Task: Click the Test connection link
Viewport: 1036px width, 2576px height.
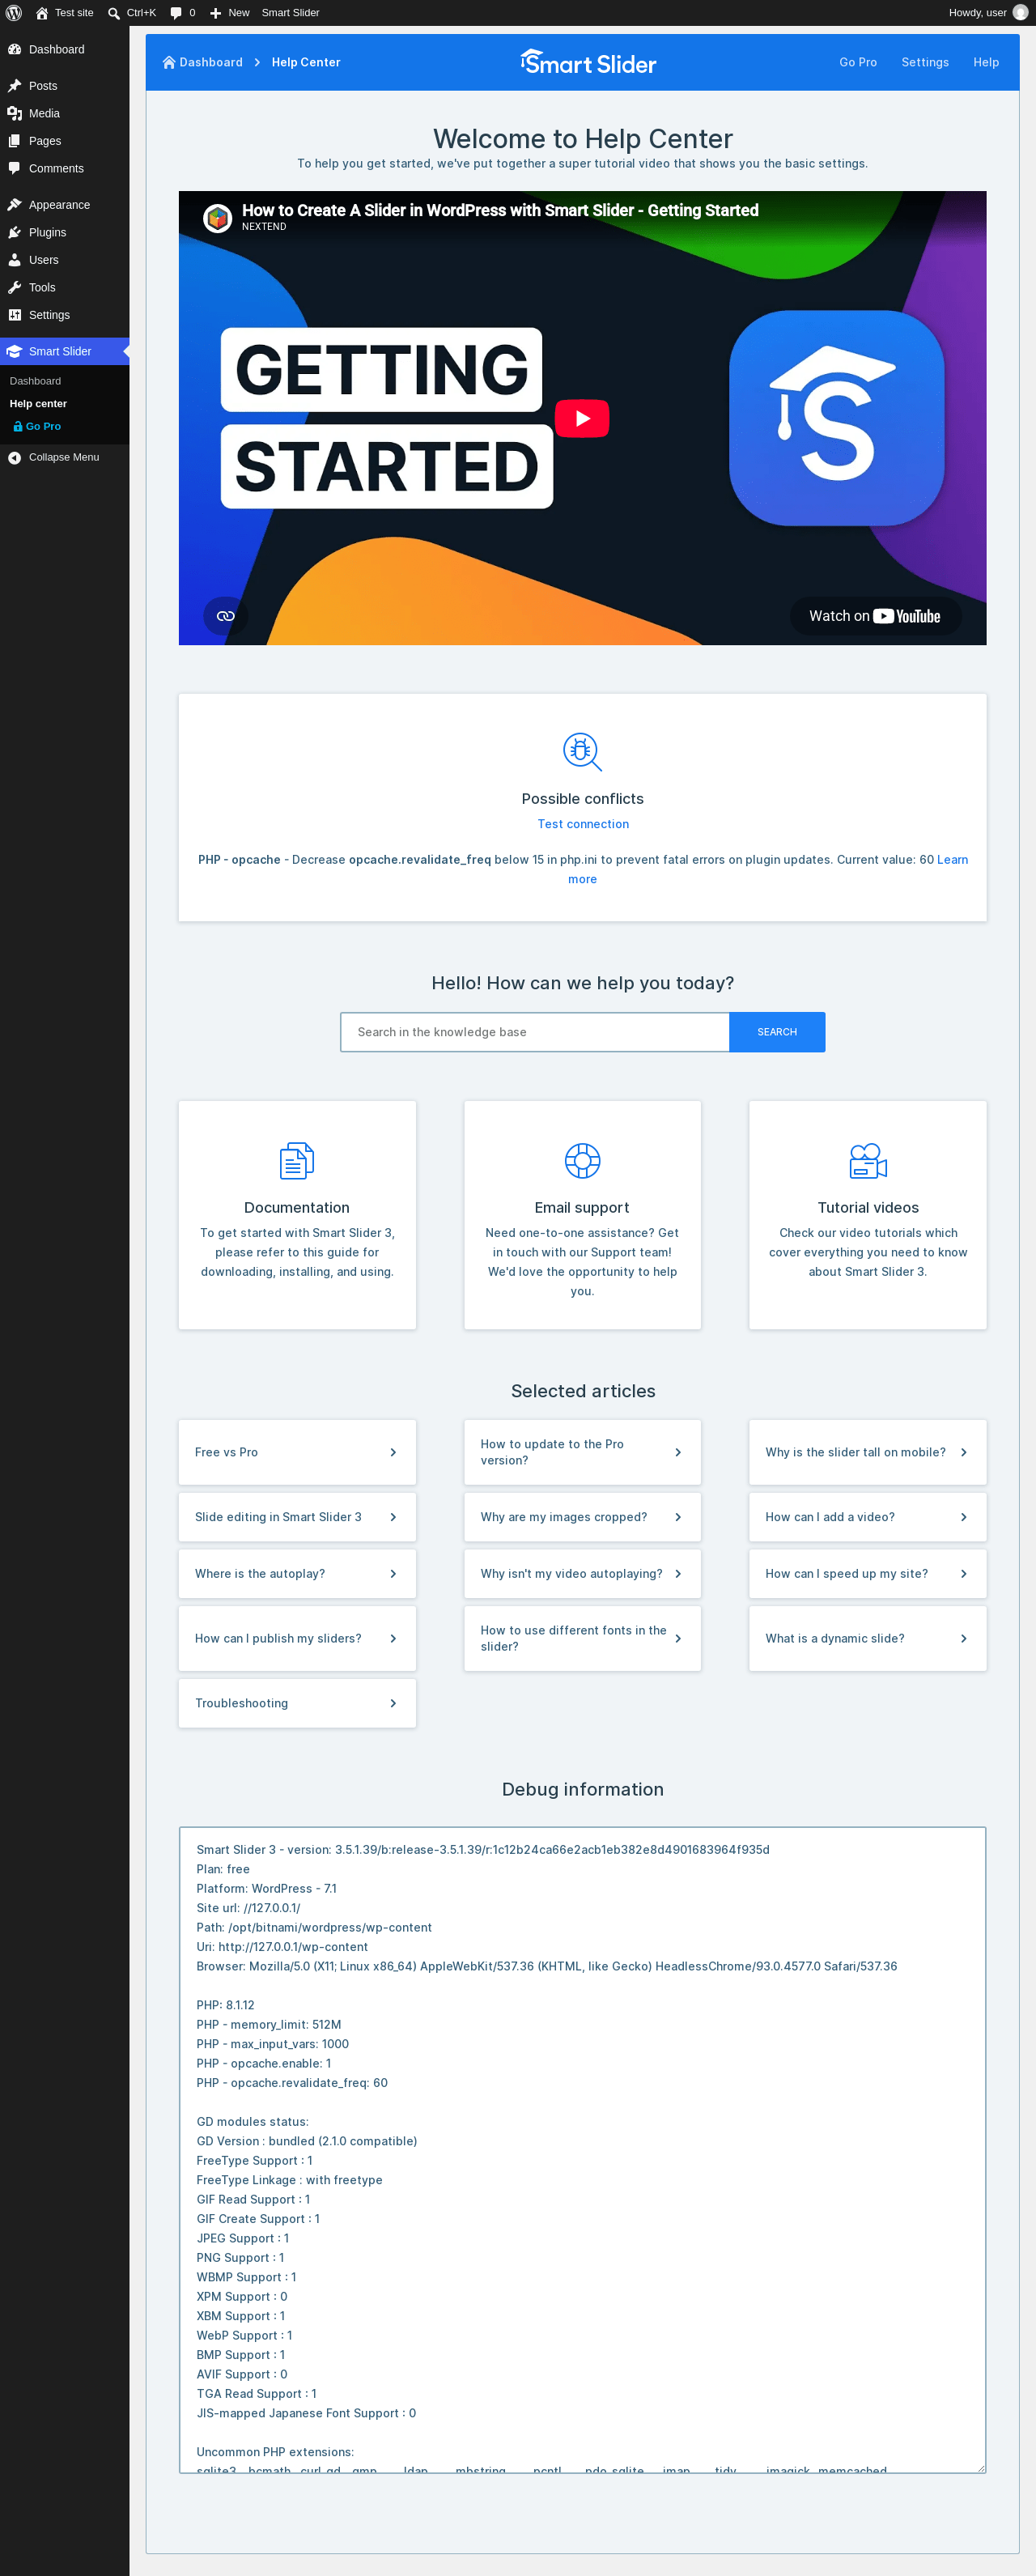Action: pos(583,824)
